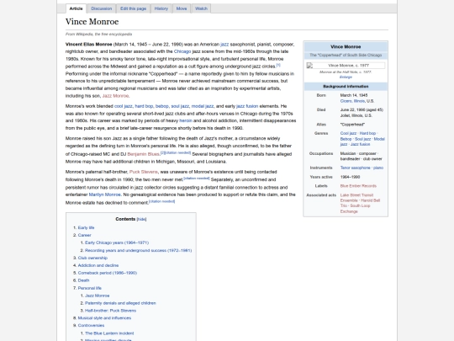
Task: Open the Benjamin Blues red link
Action: pos(143,154)
